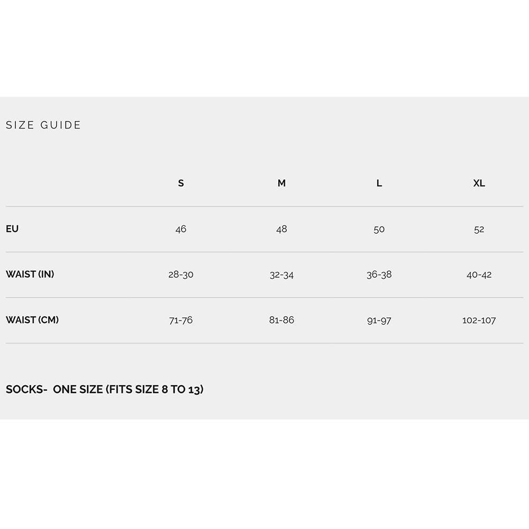Viewport: 529px width, 529px height.
Task: Click the 102-107 waist centimeters value
Action: pos(479,321)
